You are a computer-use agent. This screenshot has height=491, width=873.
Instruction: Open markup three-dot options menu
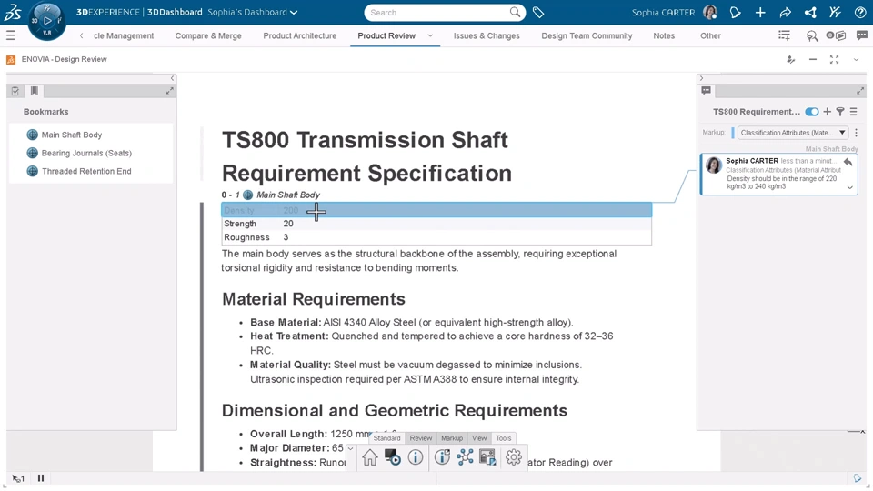[857, 133]
